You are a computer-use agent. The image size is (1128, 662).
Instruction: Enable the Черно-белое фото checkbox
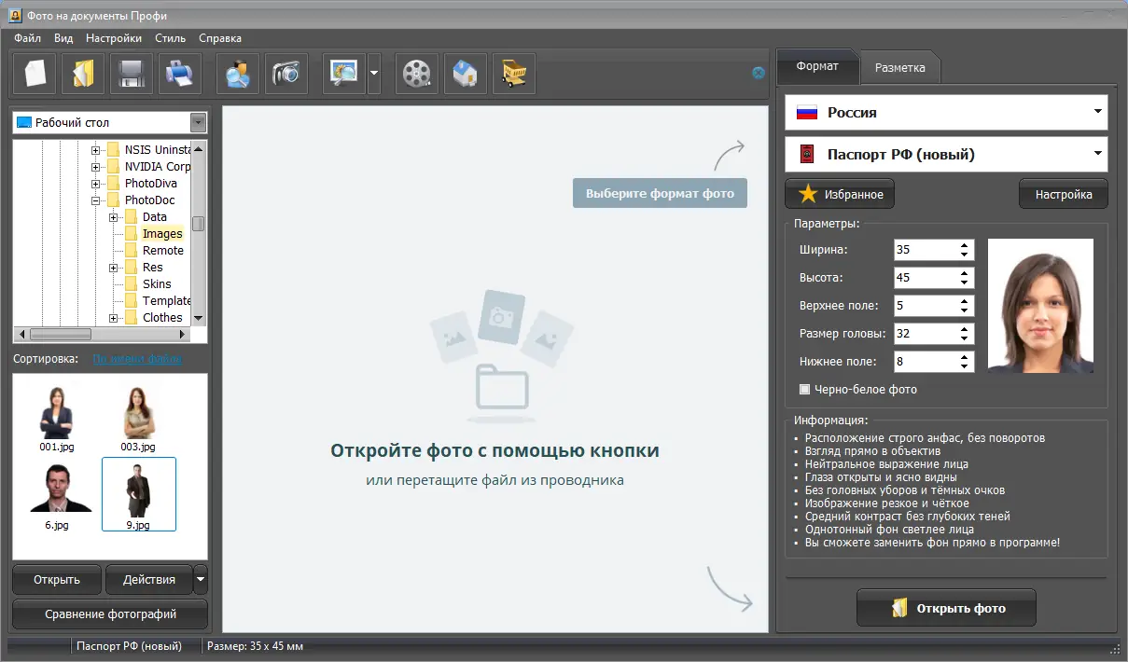[x=805, y=390]
